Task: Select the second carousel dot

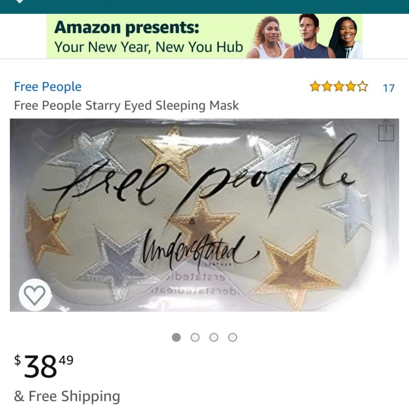Action: click(196, 337)
